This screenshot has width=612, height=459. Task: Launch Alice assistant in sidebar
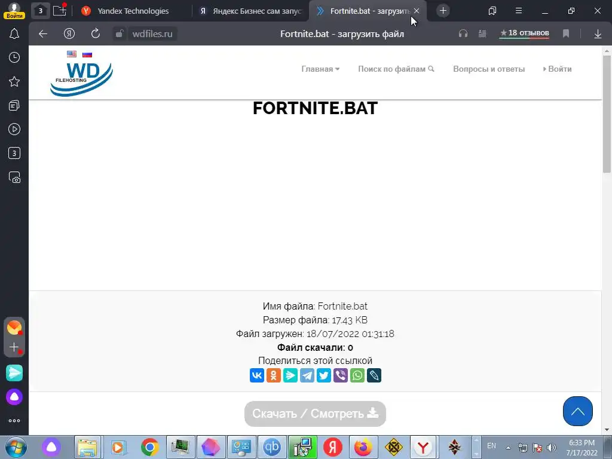point(14,397)
